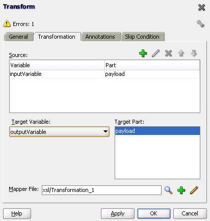Add a new source variable with green plus
This screenshot has width=210, height=221.
pos(143,53)
